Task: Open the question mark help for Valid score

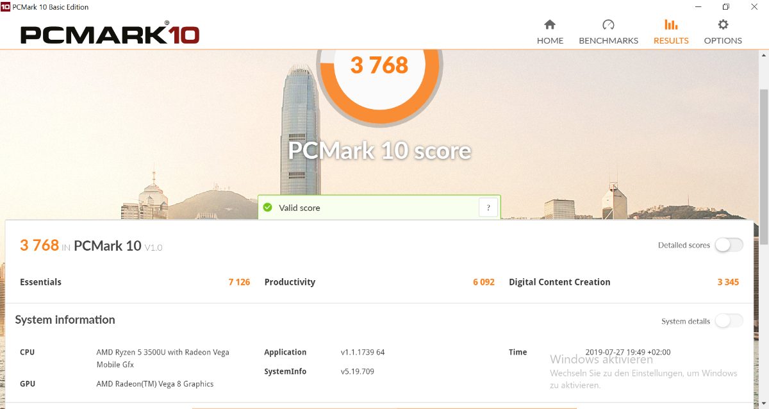Action: (488, 208)
